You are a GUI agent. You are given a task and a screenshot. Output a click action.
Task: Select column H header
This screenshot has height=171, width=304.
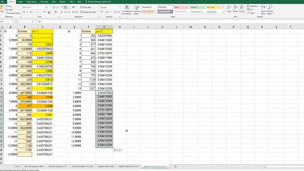click(119, 27)
